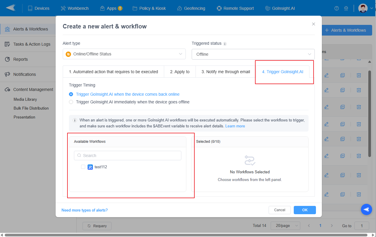Viewport: 376px width, 237px height.
Task: Open Media Library
Action: 25,99
